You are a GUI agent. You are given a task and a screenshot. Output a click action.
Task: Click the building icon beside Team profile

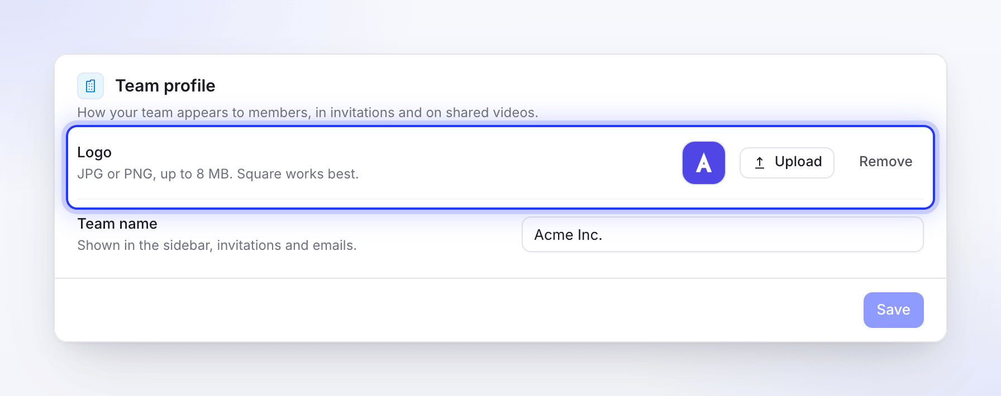click(90, 86)
